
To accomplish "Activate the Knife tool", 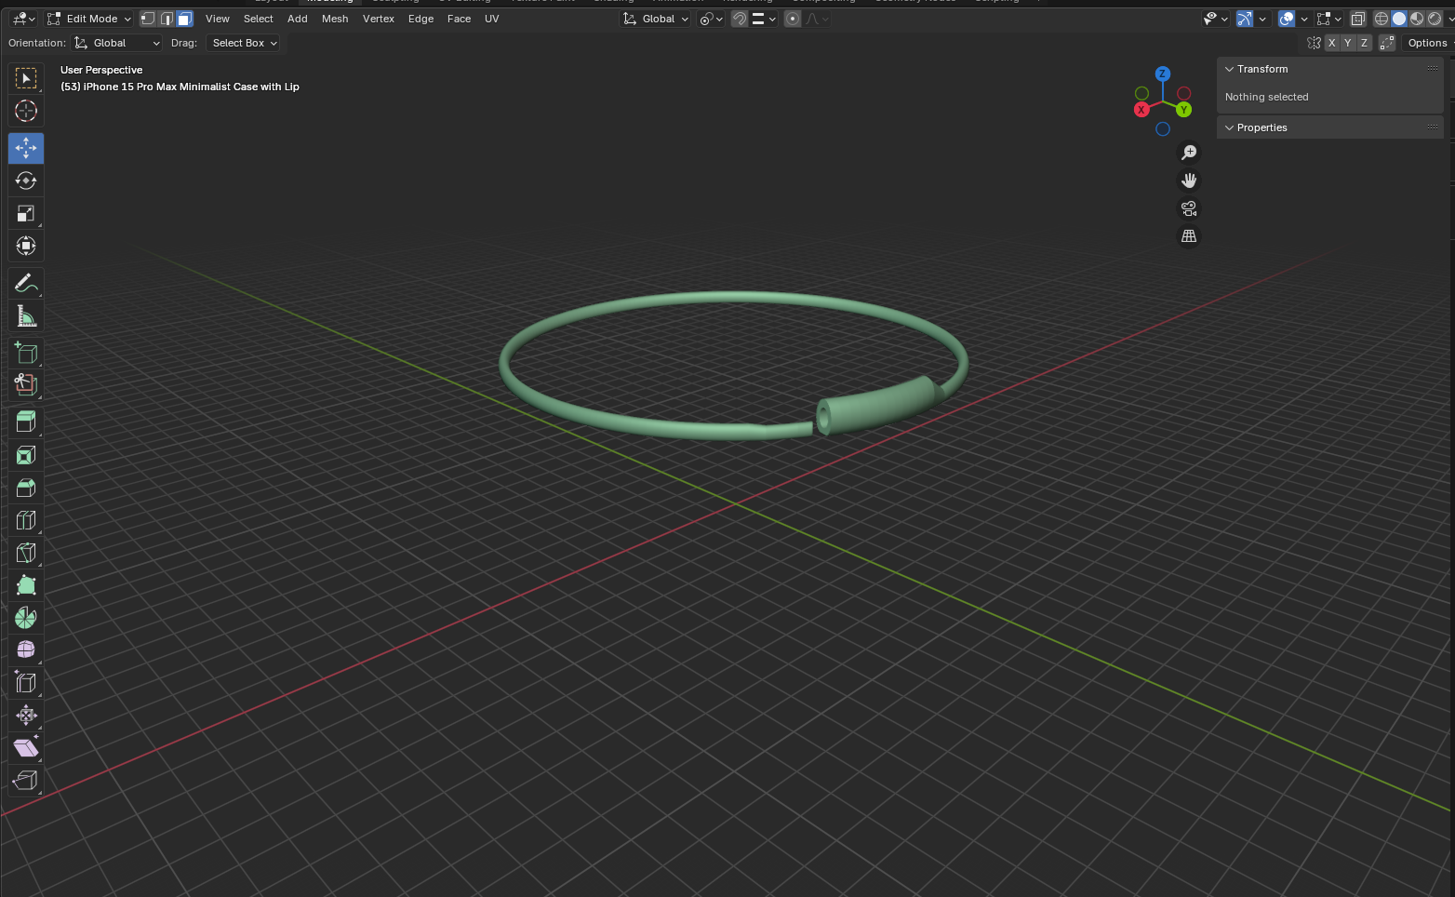I will tap(26, 553).
